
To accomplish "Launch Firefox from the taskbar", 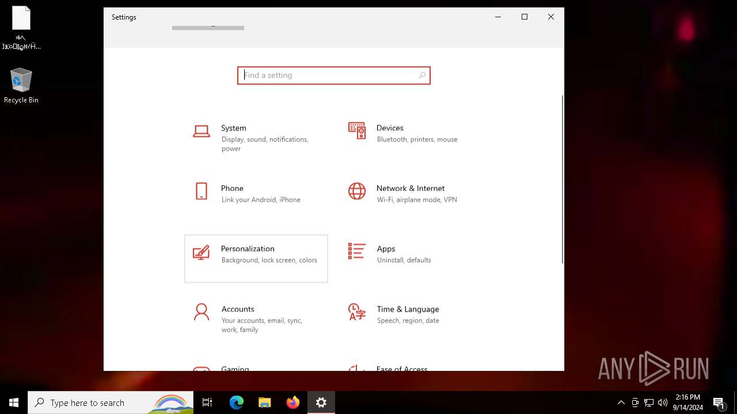I will click(292, 402).
